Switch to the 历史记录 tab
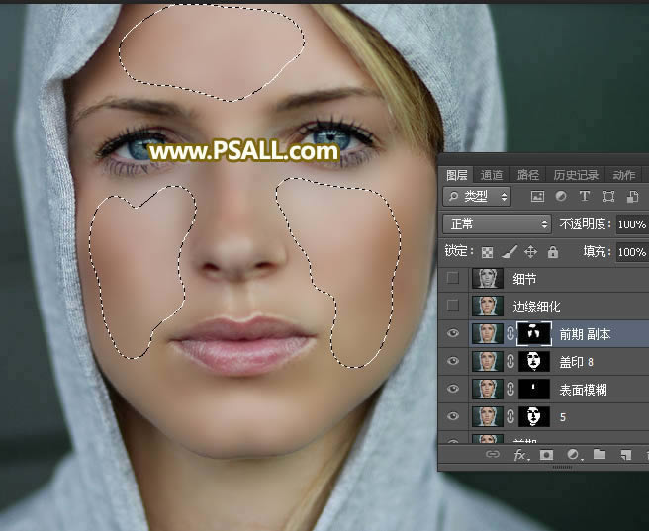This screenshot has width=649, height=531. [x=575, y=175]
